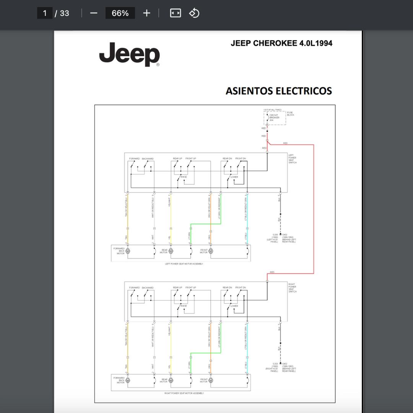Click the JEEP CHEROKEE 4.0L1994 title text
This screenshot has width=413, height=413.
point(281,44)
